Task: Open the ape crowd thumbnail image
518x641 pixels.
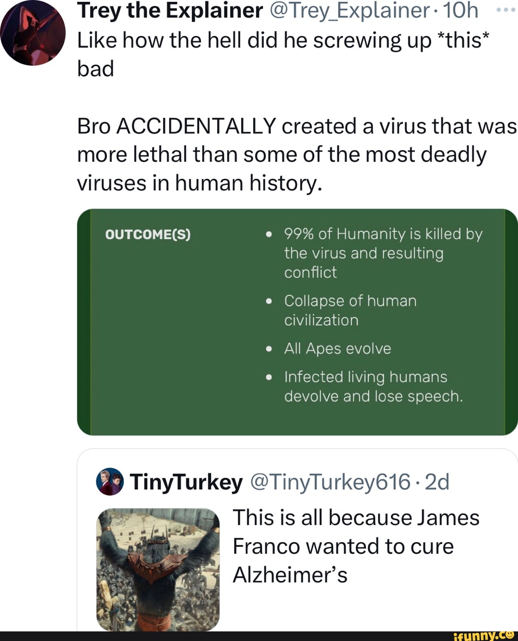Action: [x=158, y=570]
